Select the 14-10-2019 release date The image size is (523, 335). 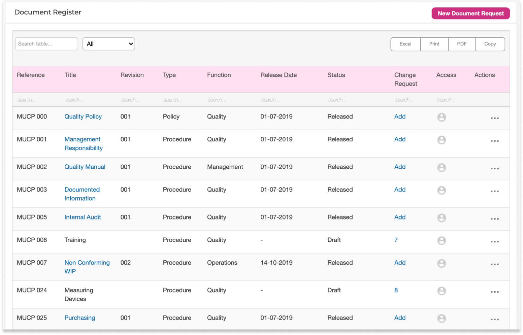click(x=276, y=263)
